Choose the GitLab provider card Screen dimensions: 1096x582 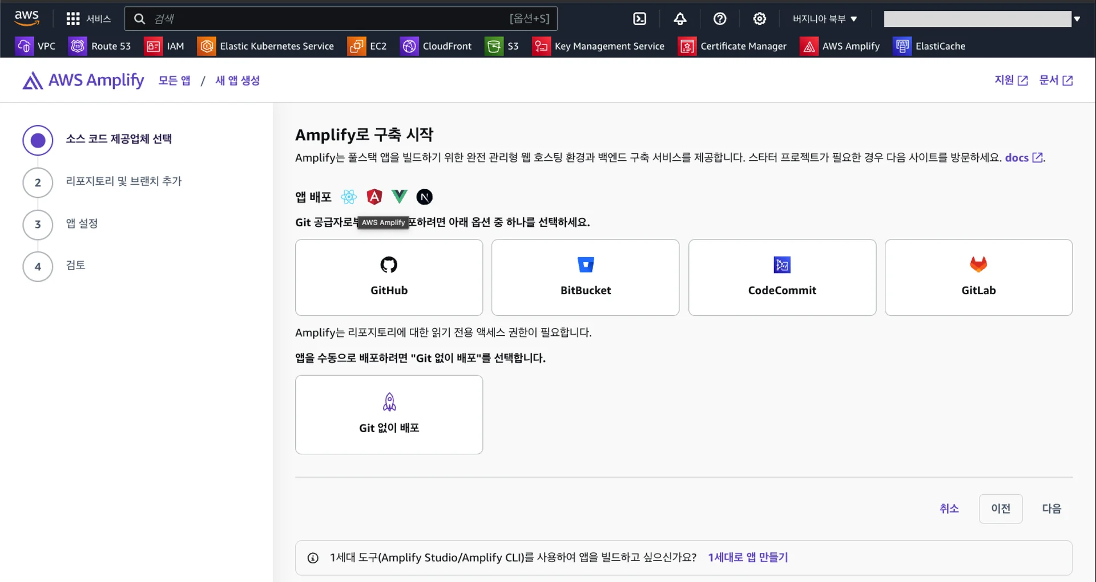(x=978, y=277)
